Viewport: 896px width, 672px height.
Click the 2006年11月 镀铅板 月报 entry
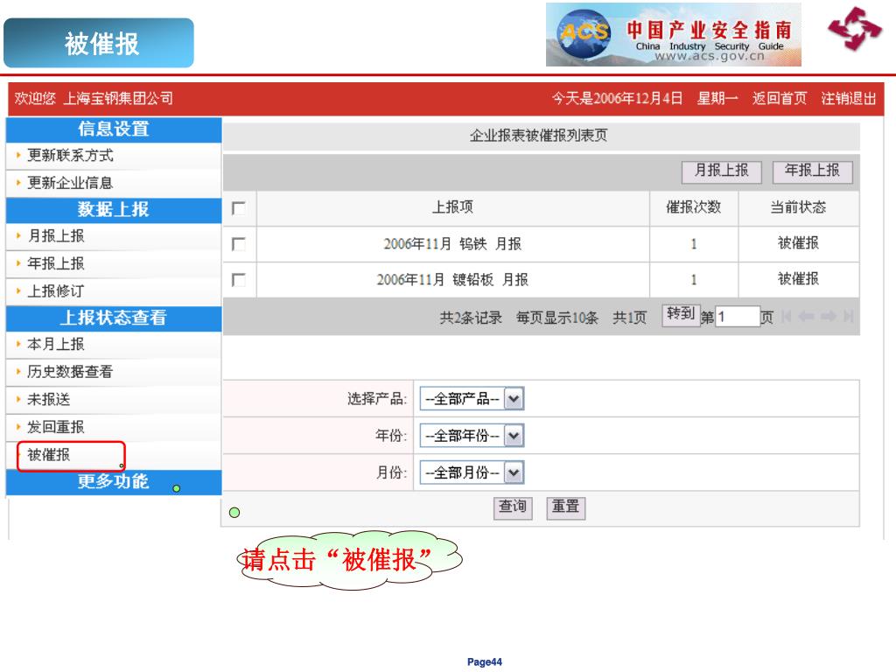click(x=452, y=280)
